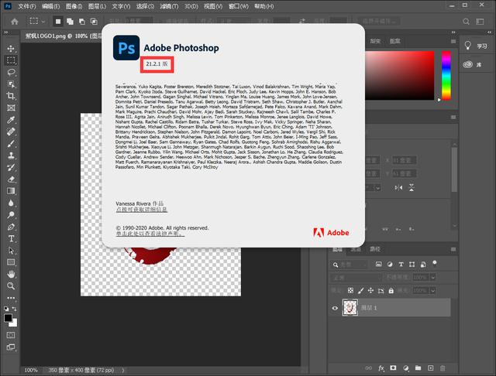Expand status bar info arrow
The image size is (496, 376).
click(x=123, y=370)
